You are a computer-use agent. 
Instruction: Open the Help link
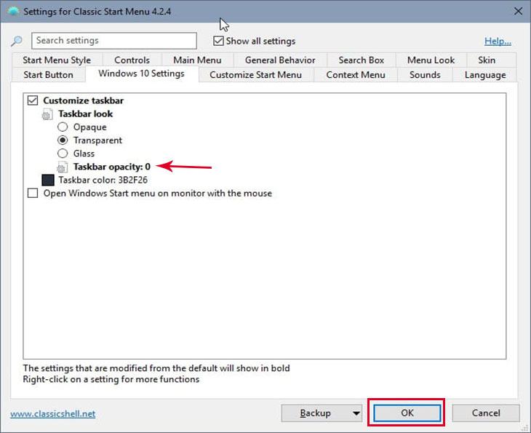click(498, 41)
